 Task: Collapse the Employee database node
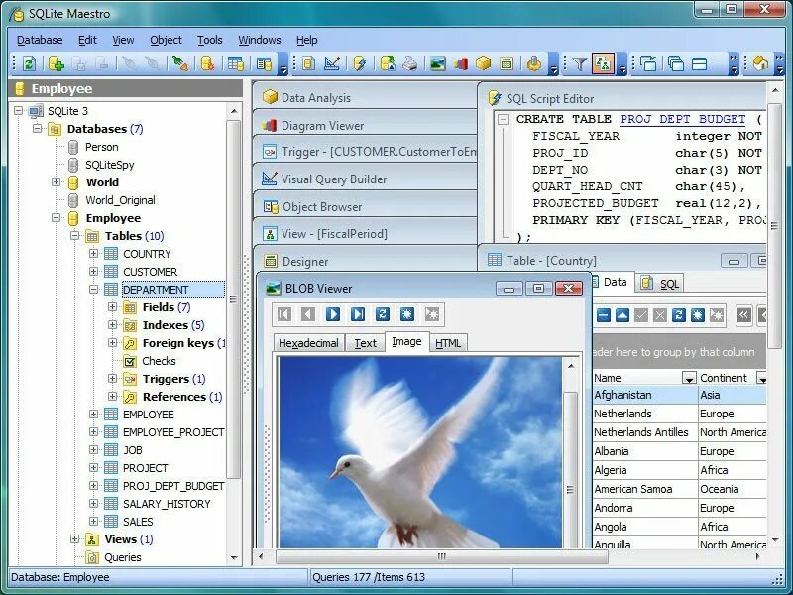(57, 217)
